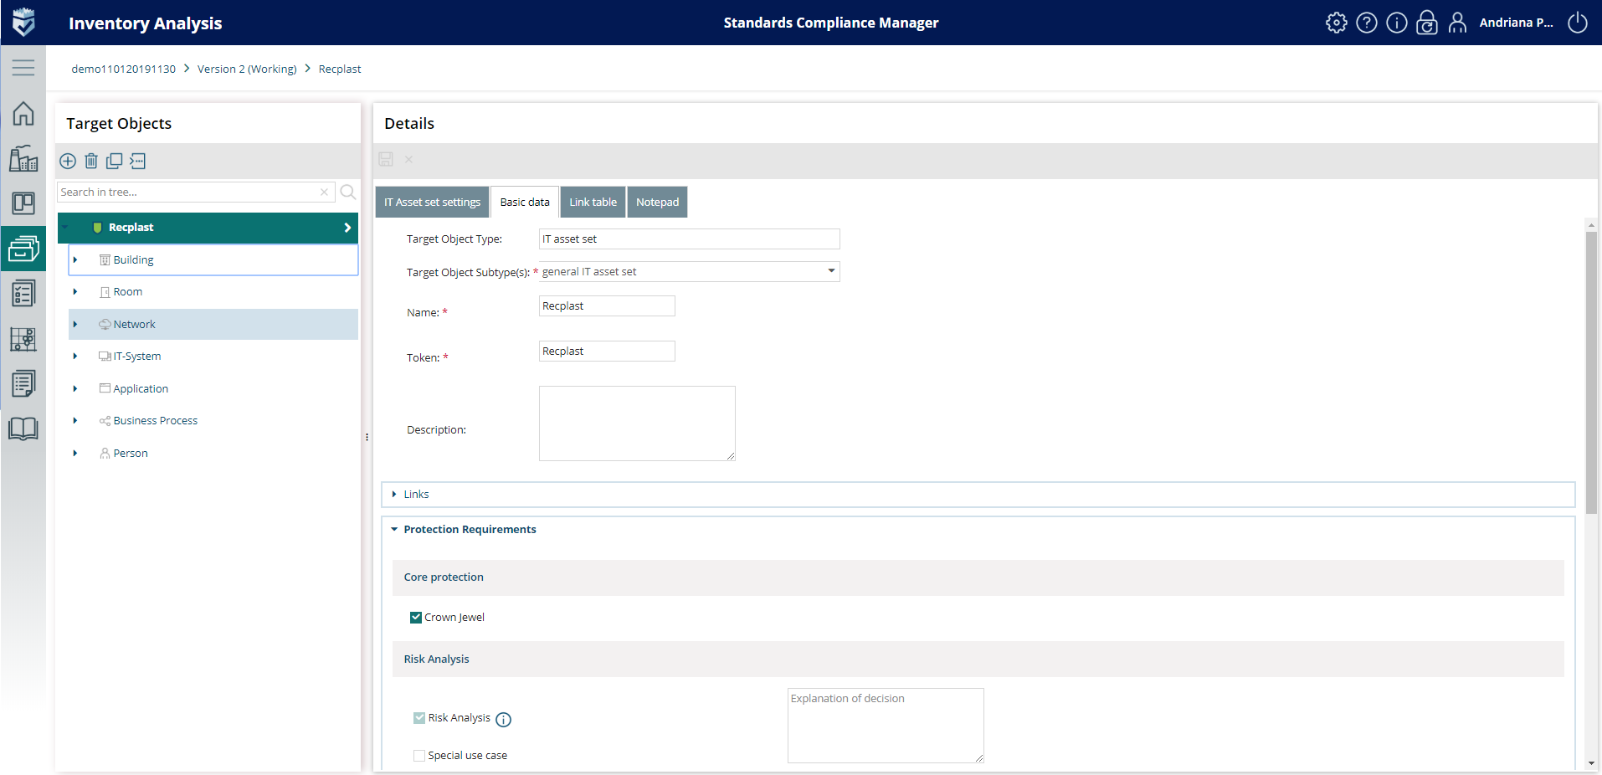Open the reports document icon in the sidebar
The image size is (1602, 775).
pyautogui.click(x=23, y=383)
